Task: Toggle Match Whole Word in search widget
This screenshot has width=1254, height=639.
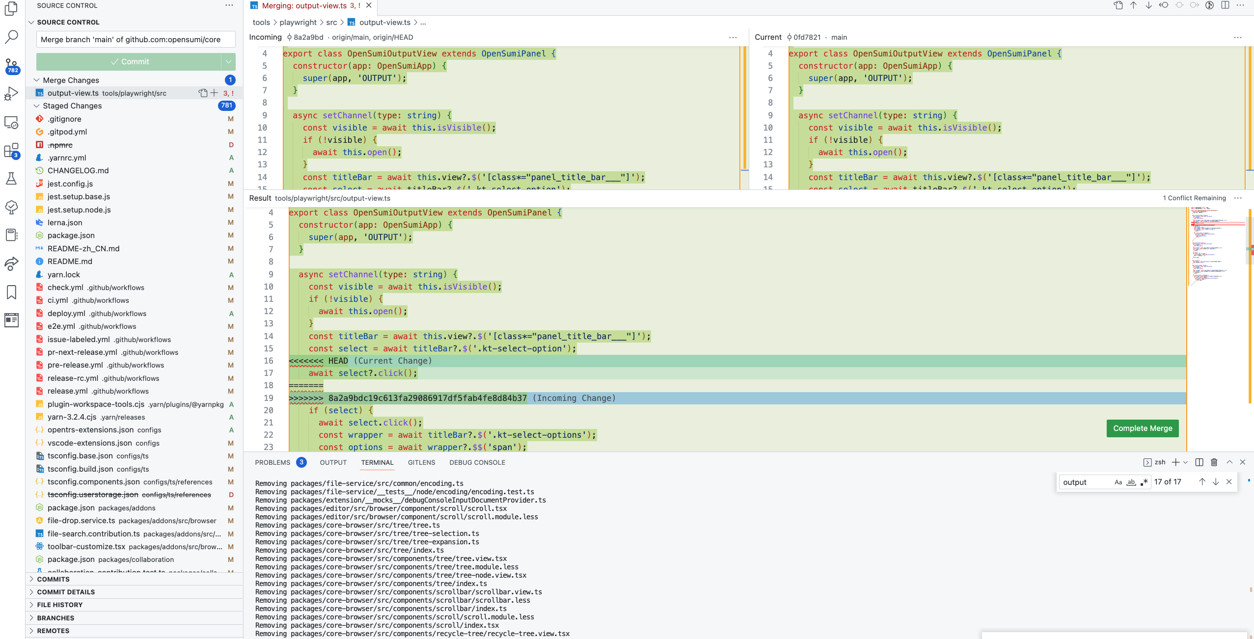Action: (x=1130, y=482)
